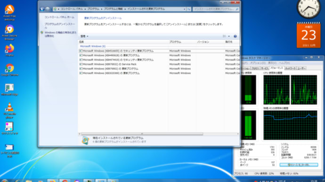
Task: Click プロセス: 90 in Task Manager status bar
Action: [x=241, y=174]
